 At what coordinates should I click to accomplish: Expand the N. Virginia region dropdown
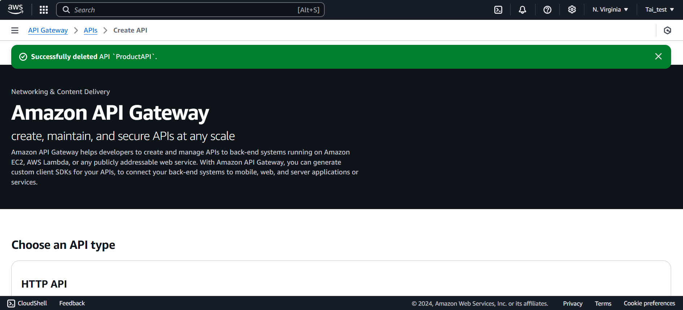click(x=610, y=10)
